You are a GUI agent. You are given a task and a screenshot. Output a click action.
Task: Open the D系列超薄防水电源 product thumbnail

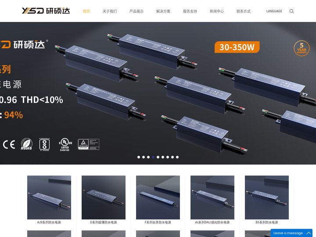pos(104,197)
